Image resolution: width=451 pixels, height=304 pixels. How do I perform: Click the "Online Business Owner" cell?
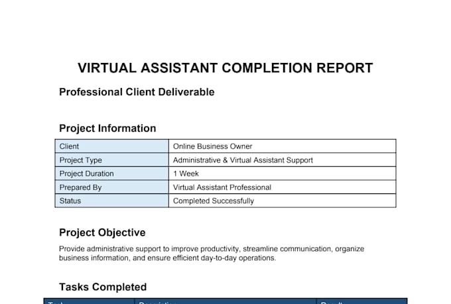point(282,146)
